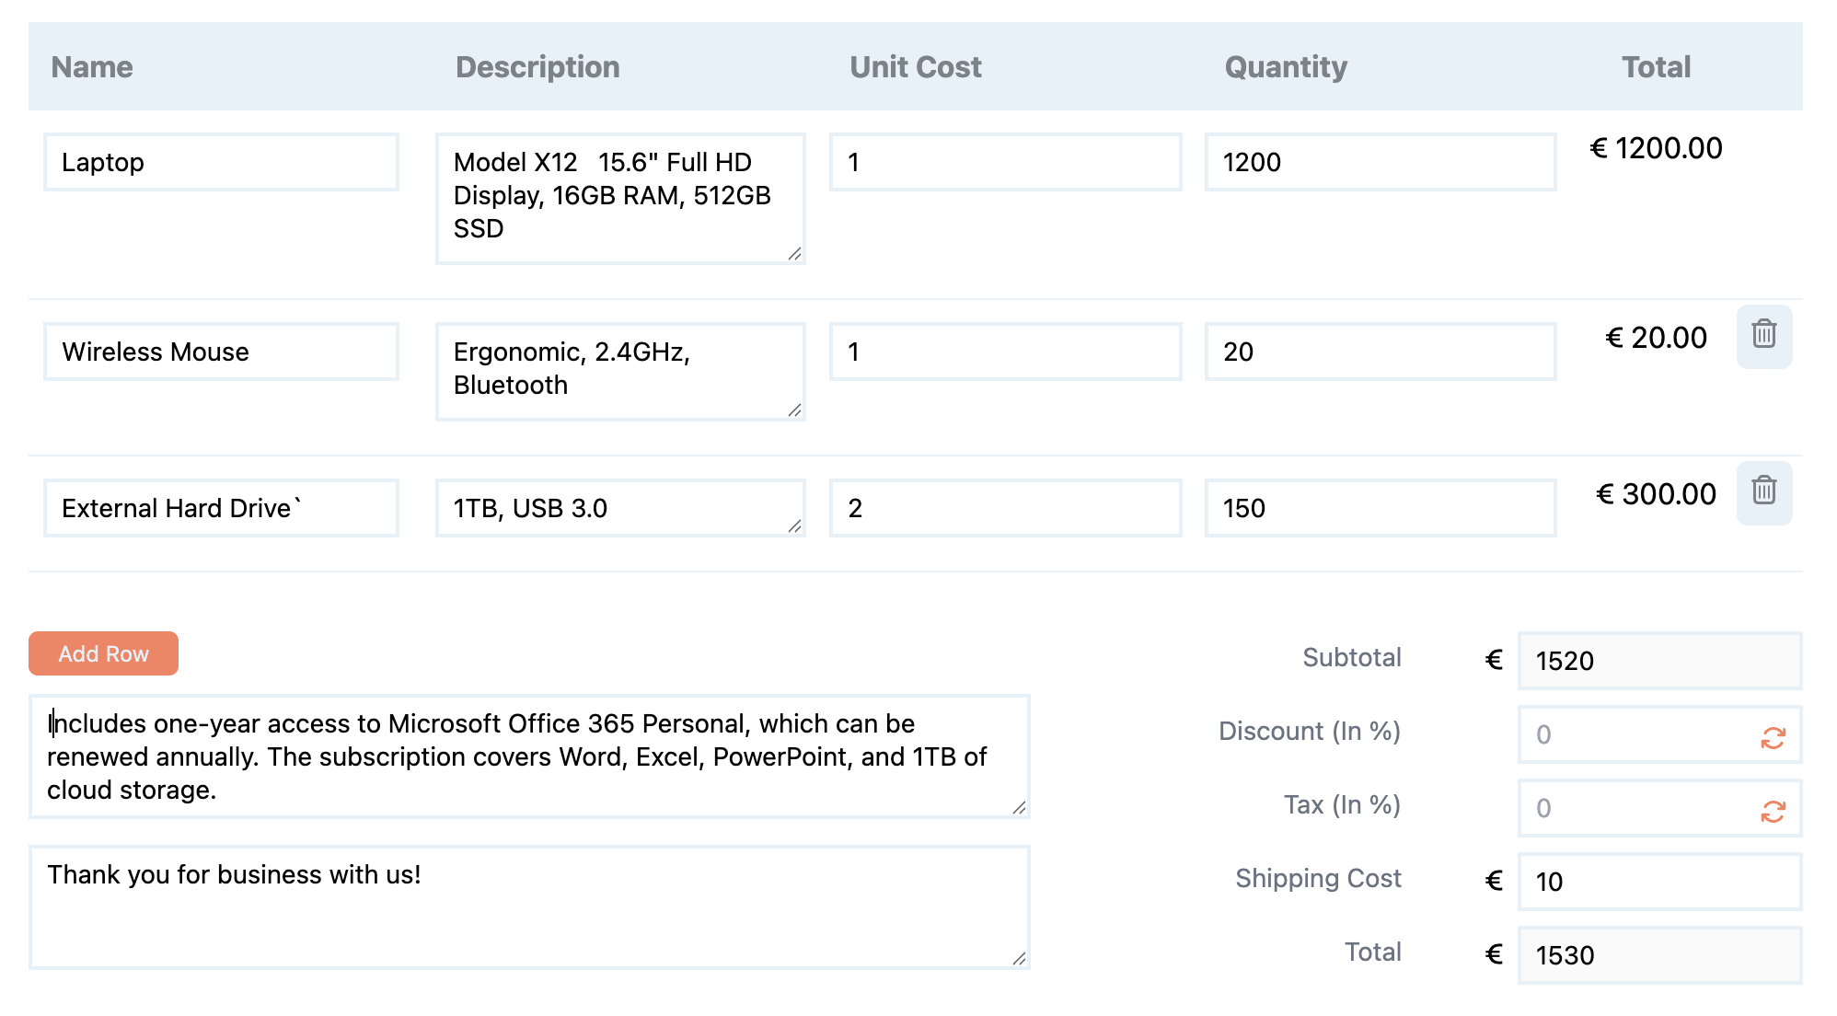Viewport: 1837px width, 1016px height.
Task: Select the 1TB USB 3.0 description field
Action: 619,508
